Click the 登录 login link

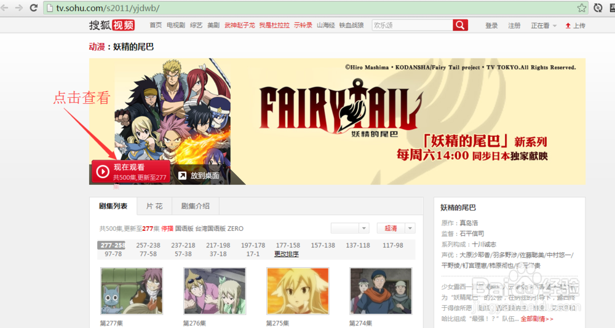[491, 25]
